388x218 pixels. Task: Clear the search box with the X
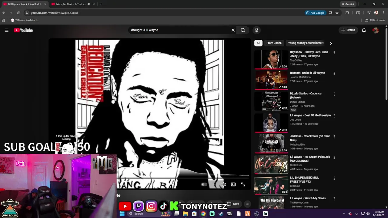(233, 30)
